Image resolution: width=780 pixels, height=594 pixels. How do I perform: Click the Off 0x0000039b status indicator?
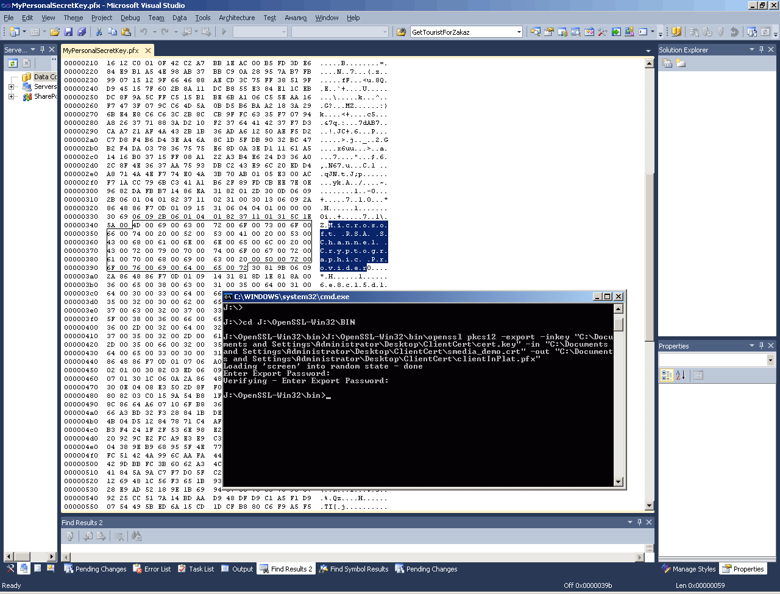pos(588,585)
